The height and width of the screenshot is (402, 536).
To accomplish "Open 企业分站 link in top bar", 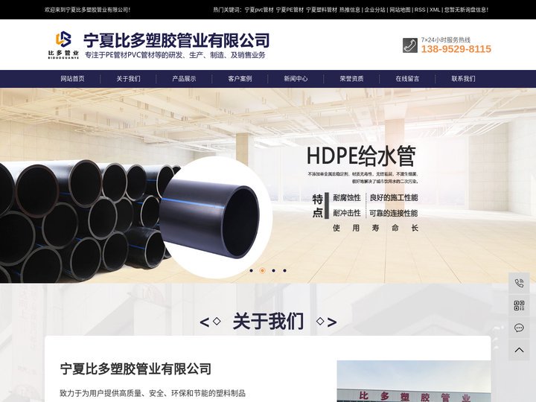I will pos(375,10).
